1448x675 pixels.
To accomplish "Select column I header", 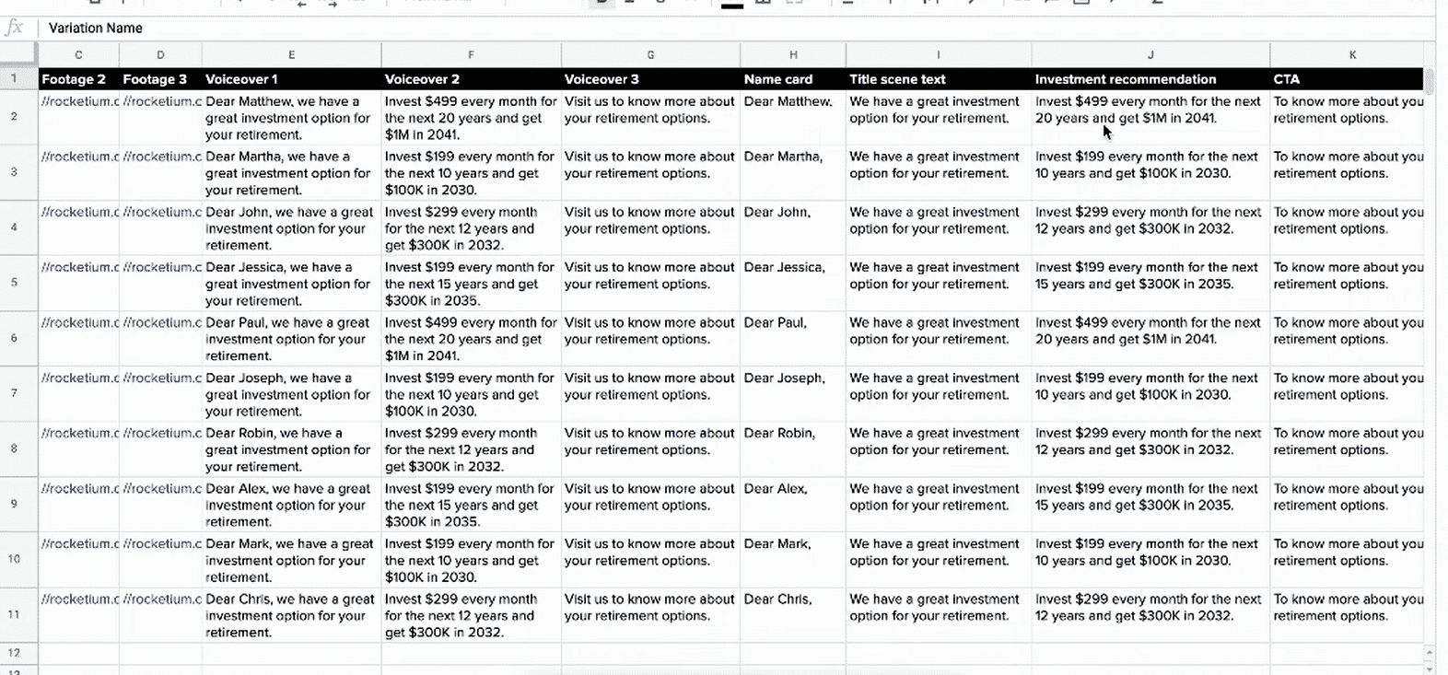I will [939, 54].
